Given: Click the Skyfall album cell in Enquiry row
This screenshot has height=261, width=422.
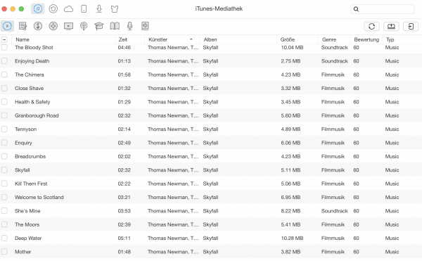Looking at the screenshot, I should (210, 143).
